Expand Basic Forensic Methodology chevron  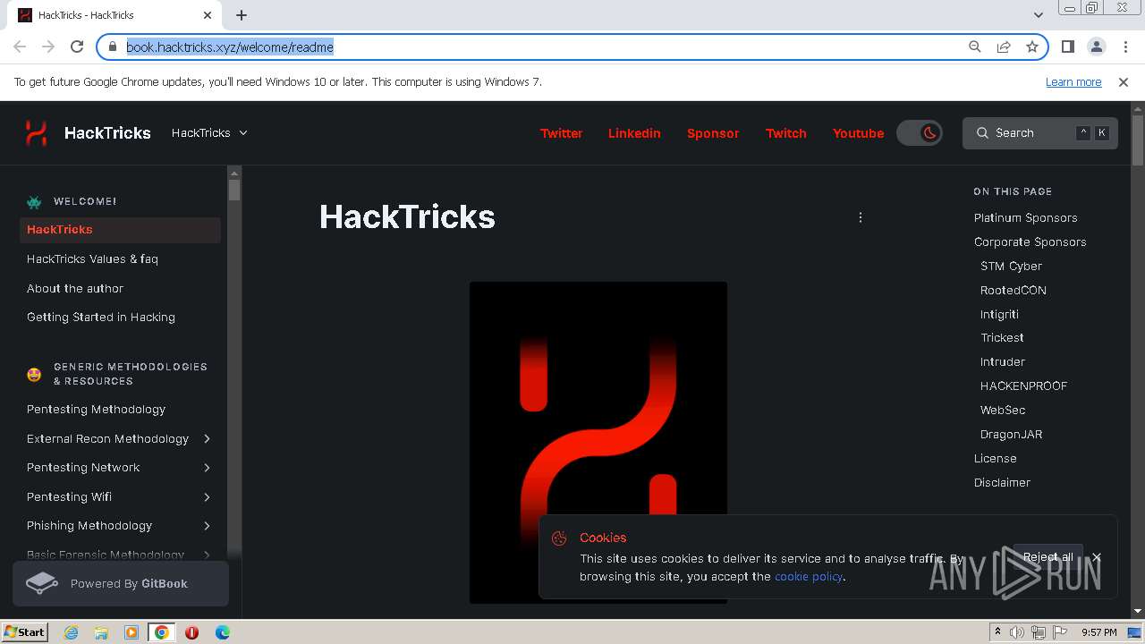(x=207, y=555)
